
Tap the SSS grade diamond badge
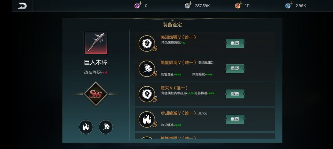(96, 94)
